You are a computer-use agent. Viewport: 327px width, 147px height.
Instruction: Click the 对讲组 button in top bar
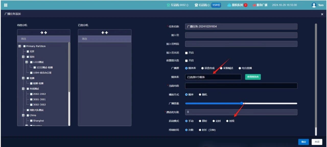[216, 5]
